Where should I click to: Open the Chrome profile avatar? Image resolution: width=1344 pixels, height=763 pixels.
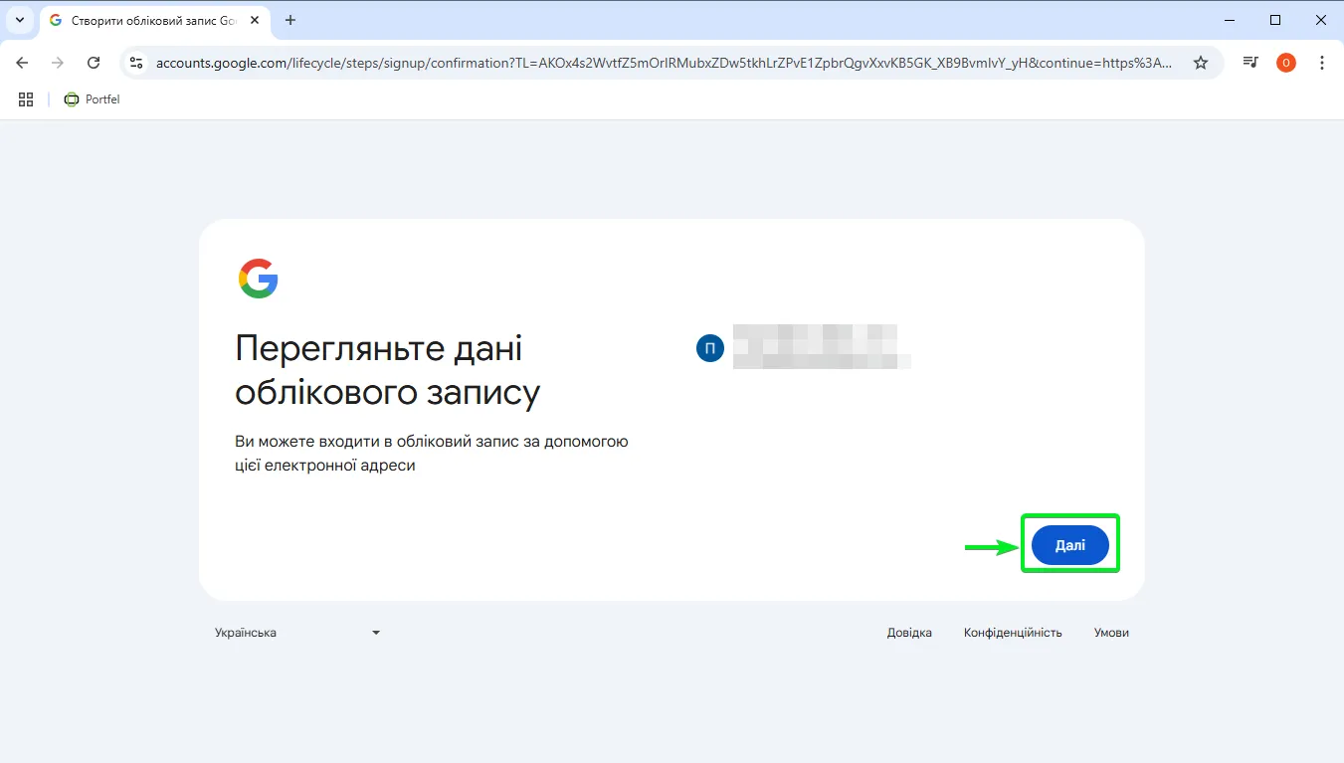pyautogui.click(x=1286, y=63)
